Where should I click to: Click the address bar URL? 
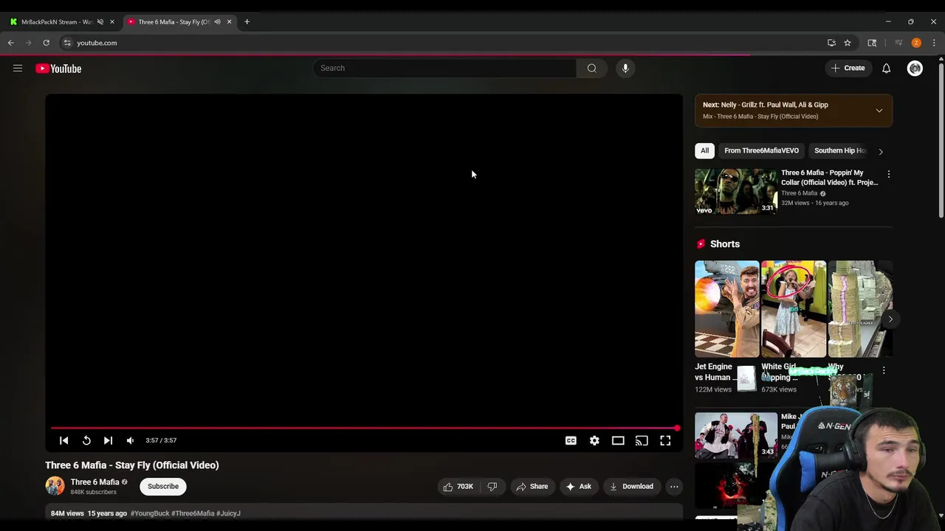(97, 43)
